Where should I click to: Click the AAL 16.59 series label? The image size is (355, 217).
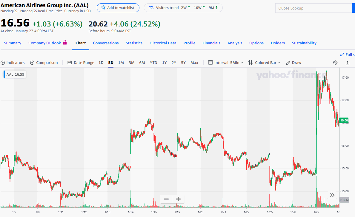tap(15, 74)
